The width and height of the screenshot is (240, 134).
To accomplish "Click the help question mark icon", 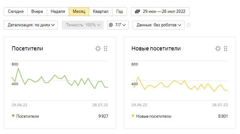I will click(x=188, y=25).
